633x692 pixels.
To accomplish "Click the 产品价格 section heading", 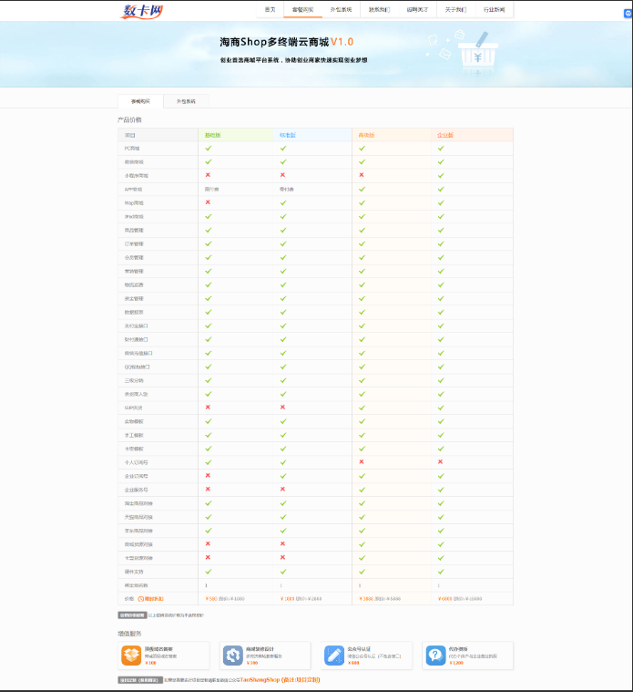I will (129, 120).
